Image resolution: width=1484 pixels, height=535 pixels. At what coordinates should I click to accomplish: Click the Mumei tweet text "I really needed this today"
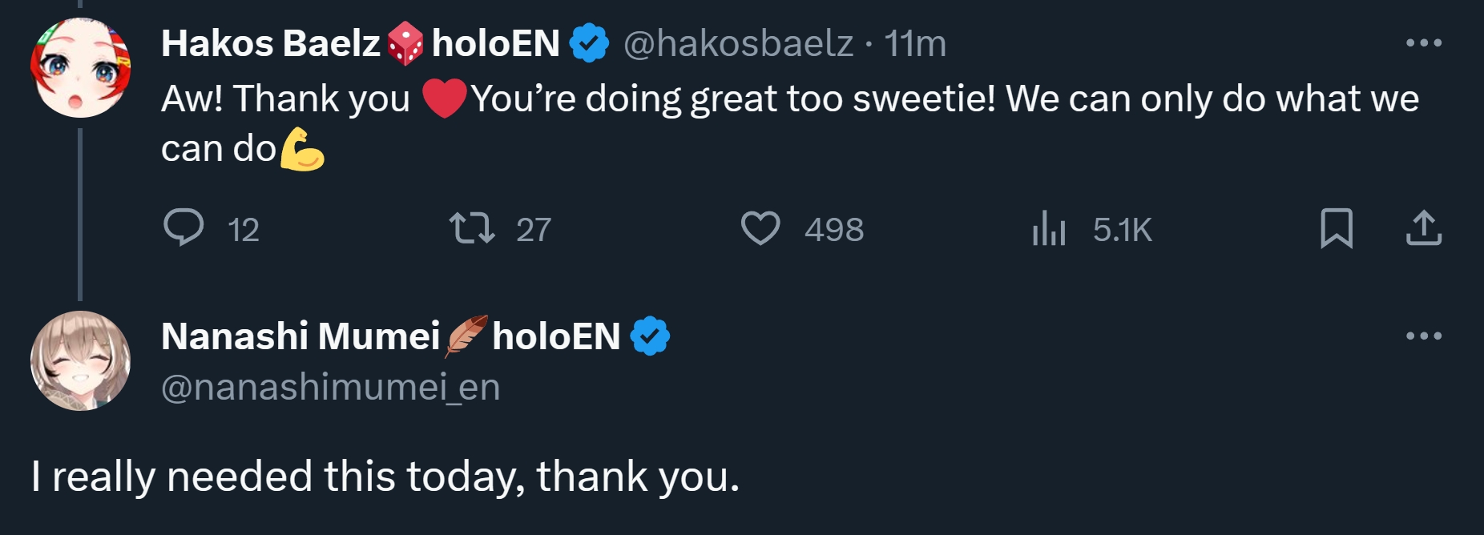[385, 477]
